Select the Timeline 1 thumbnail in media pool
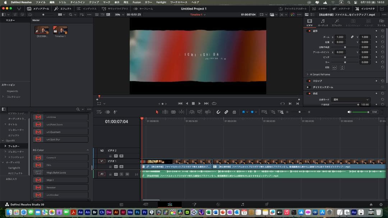The width and height of the screenshot is (388, 218). (x=60, y=31)
